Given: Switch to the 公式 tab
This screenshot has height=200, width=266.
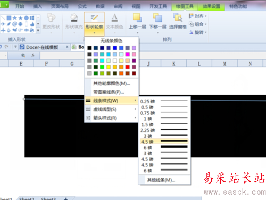Looking at the screenshot, I should click(82, 6).
